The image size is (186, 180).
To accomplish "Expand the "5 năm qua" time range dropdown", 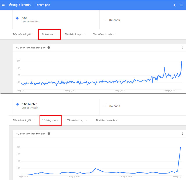I will [x=49, y=34].
